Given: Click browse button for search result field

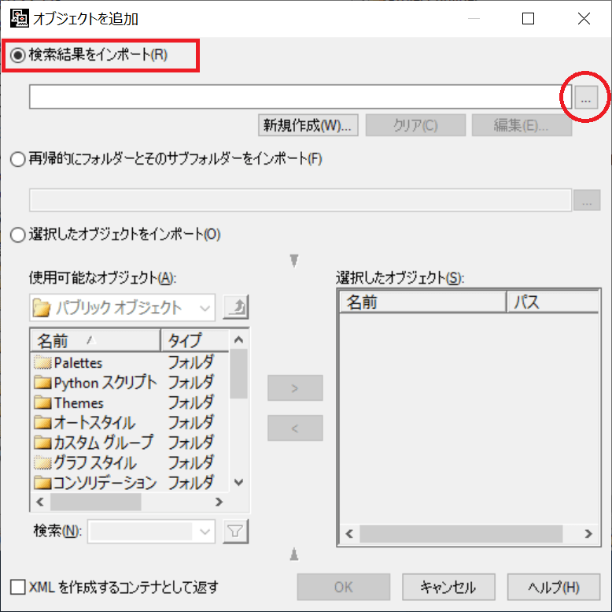Looking at the screenshot, I should (x=586, y=97).
